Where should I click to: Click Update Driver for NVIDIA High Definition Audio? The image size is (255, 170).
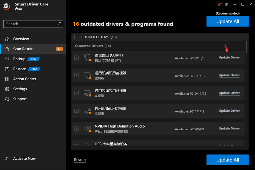pos(229,128)
